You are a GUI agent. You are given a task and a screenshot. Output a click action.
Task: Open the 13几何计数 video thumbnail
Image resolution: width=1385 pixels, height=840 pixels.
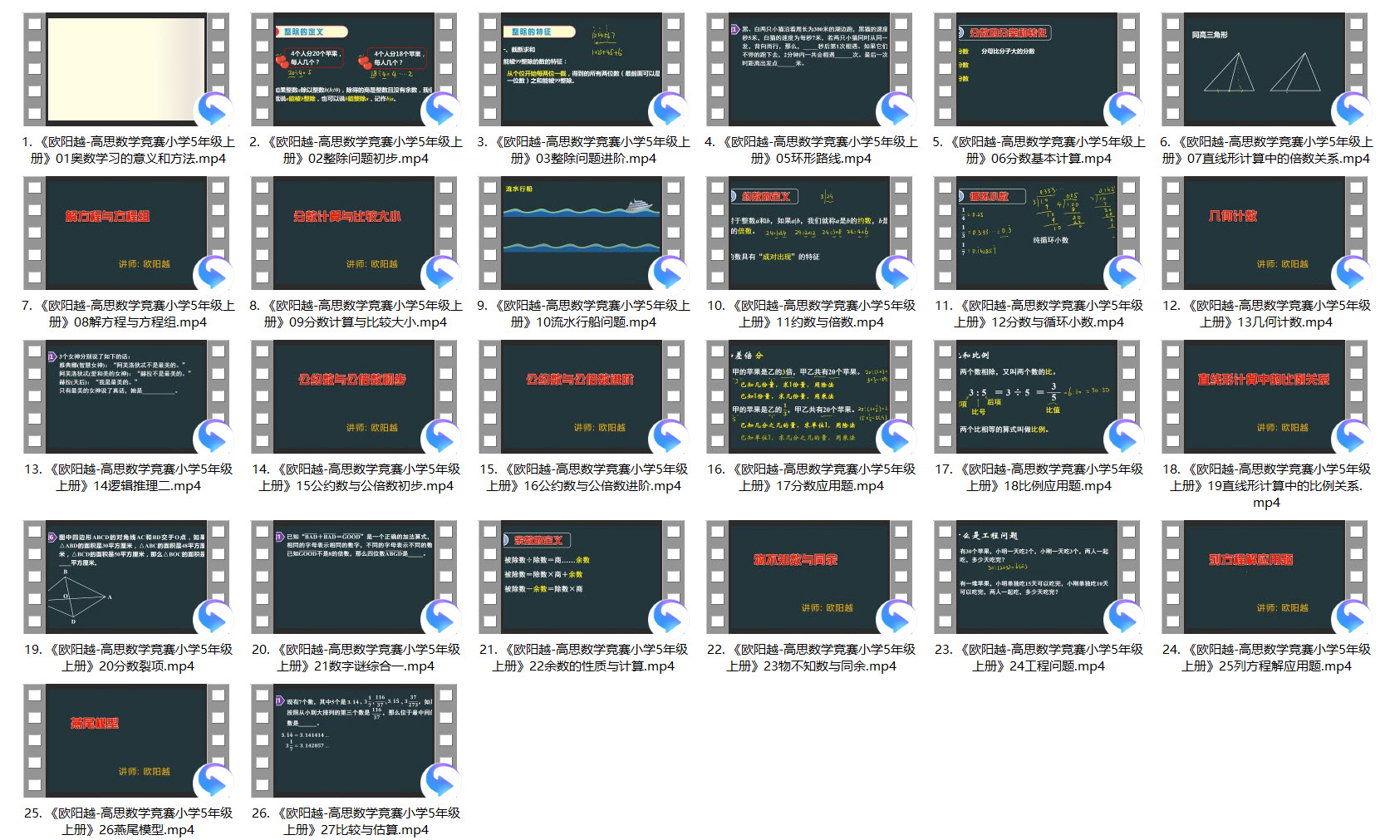click(1264, 233)
